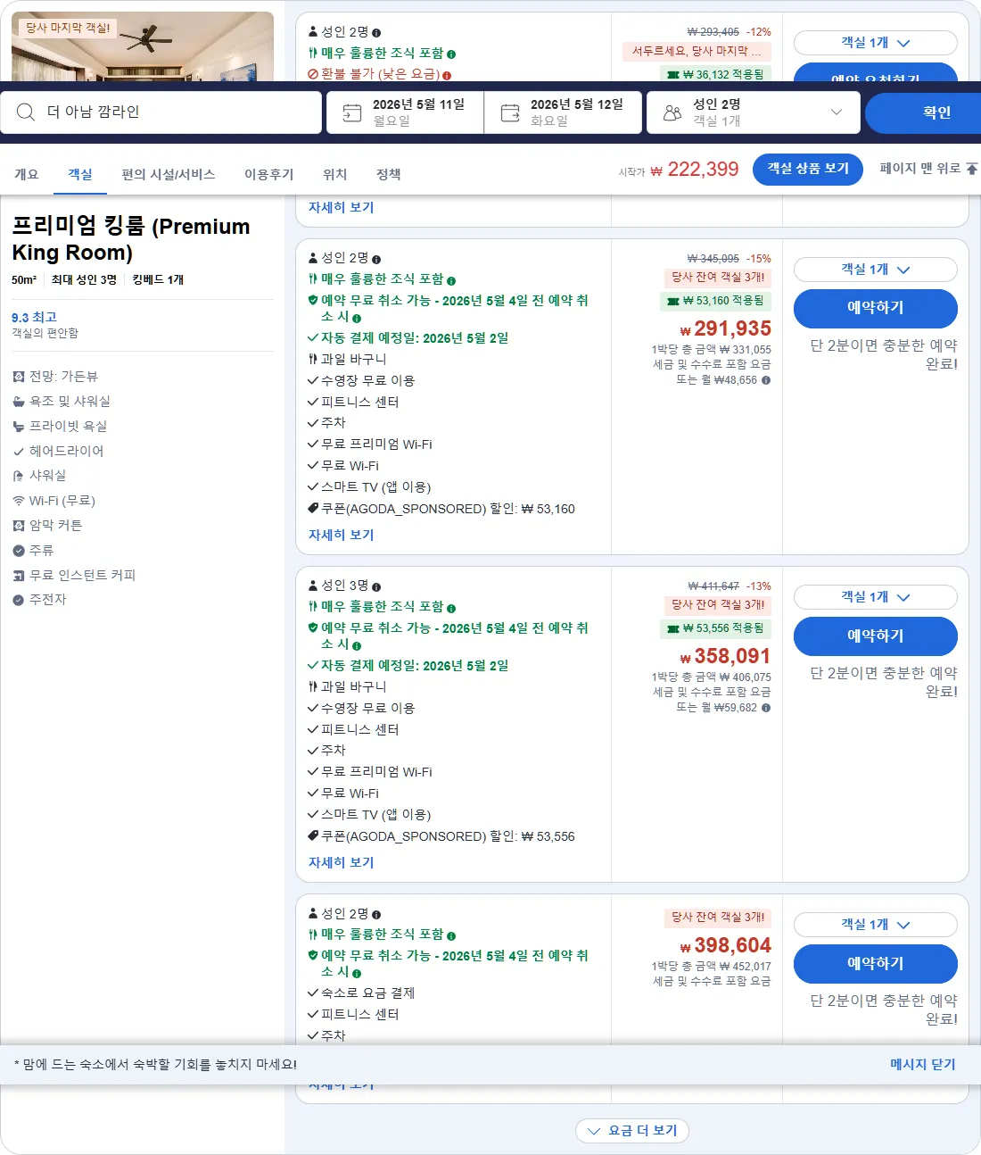Click info icon next to 성인 3명
981x1155 pixels.
coord(376,586)
